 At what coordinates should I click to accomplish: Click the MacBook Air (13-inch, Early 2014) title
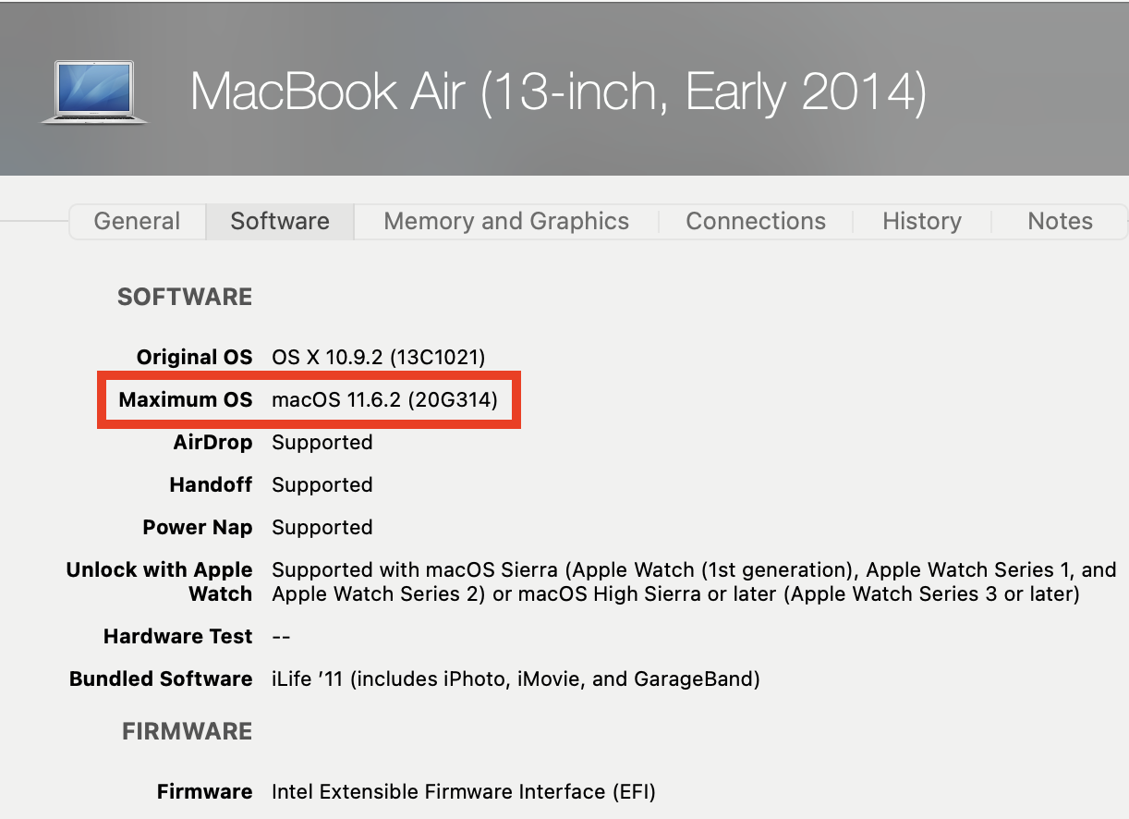558,92
